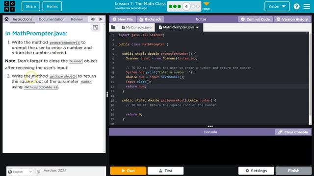The image size is (314, 176).
Task: Click the instructions layout toggle icon
Action: click(x=95, y=27)
